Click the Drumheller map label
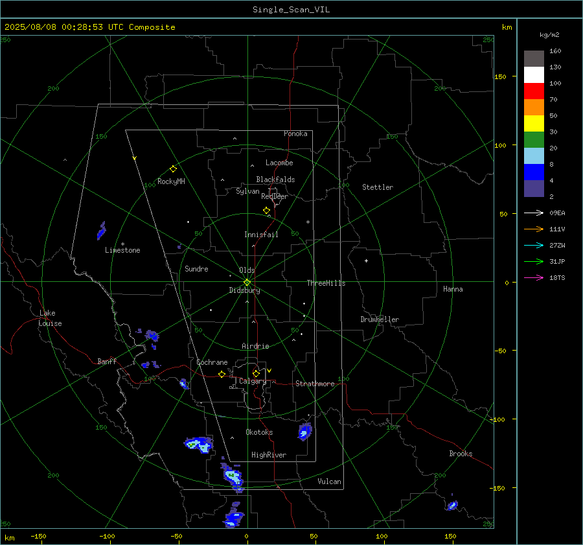Screen dimensions: 583x545 380,319
